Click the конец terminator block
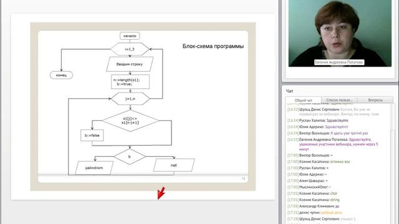 coord(61,75)
